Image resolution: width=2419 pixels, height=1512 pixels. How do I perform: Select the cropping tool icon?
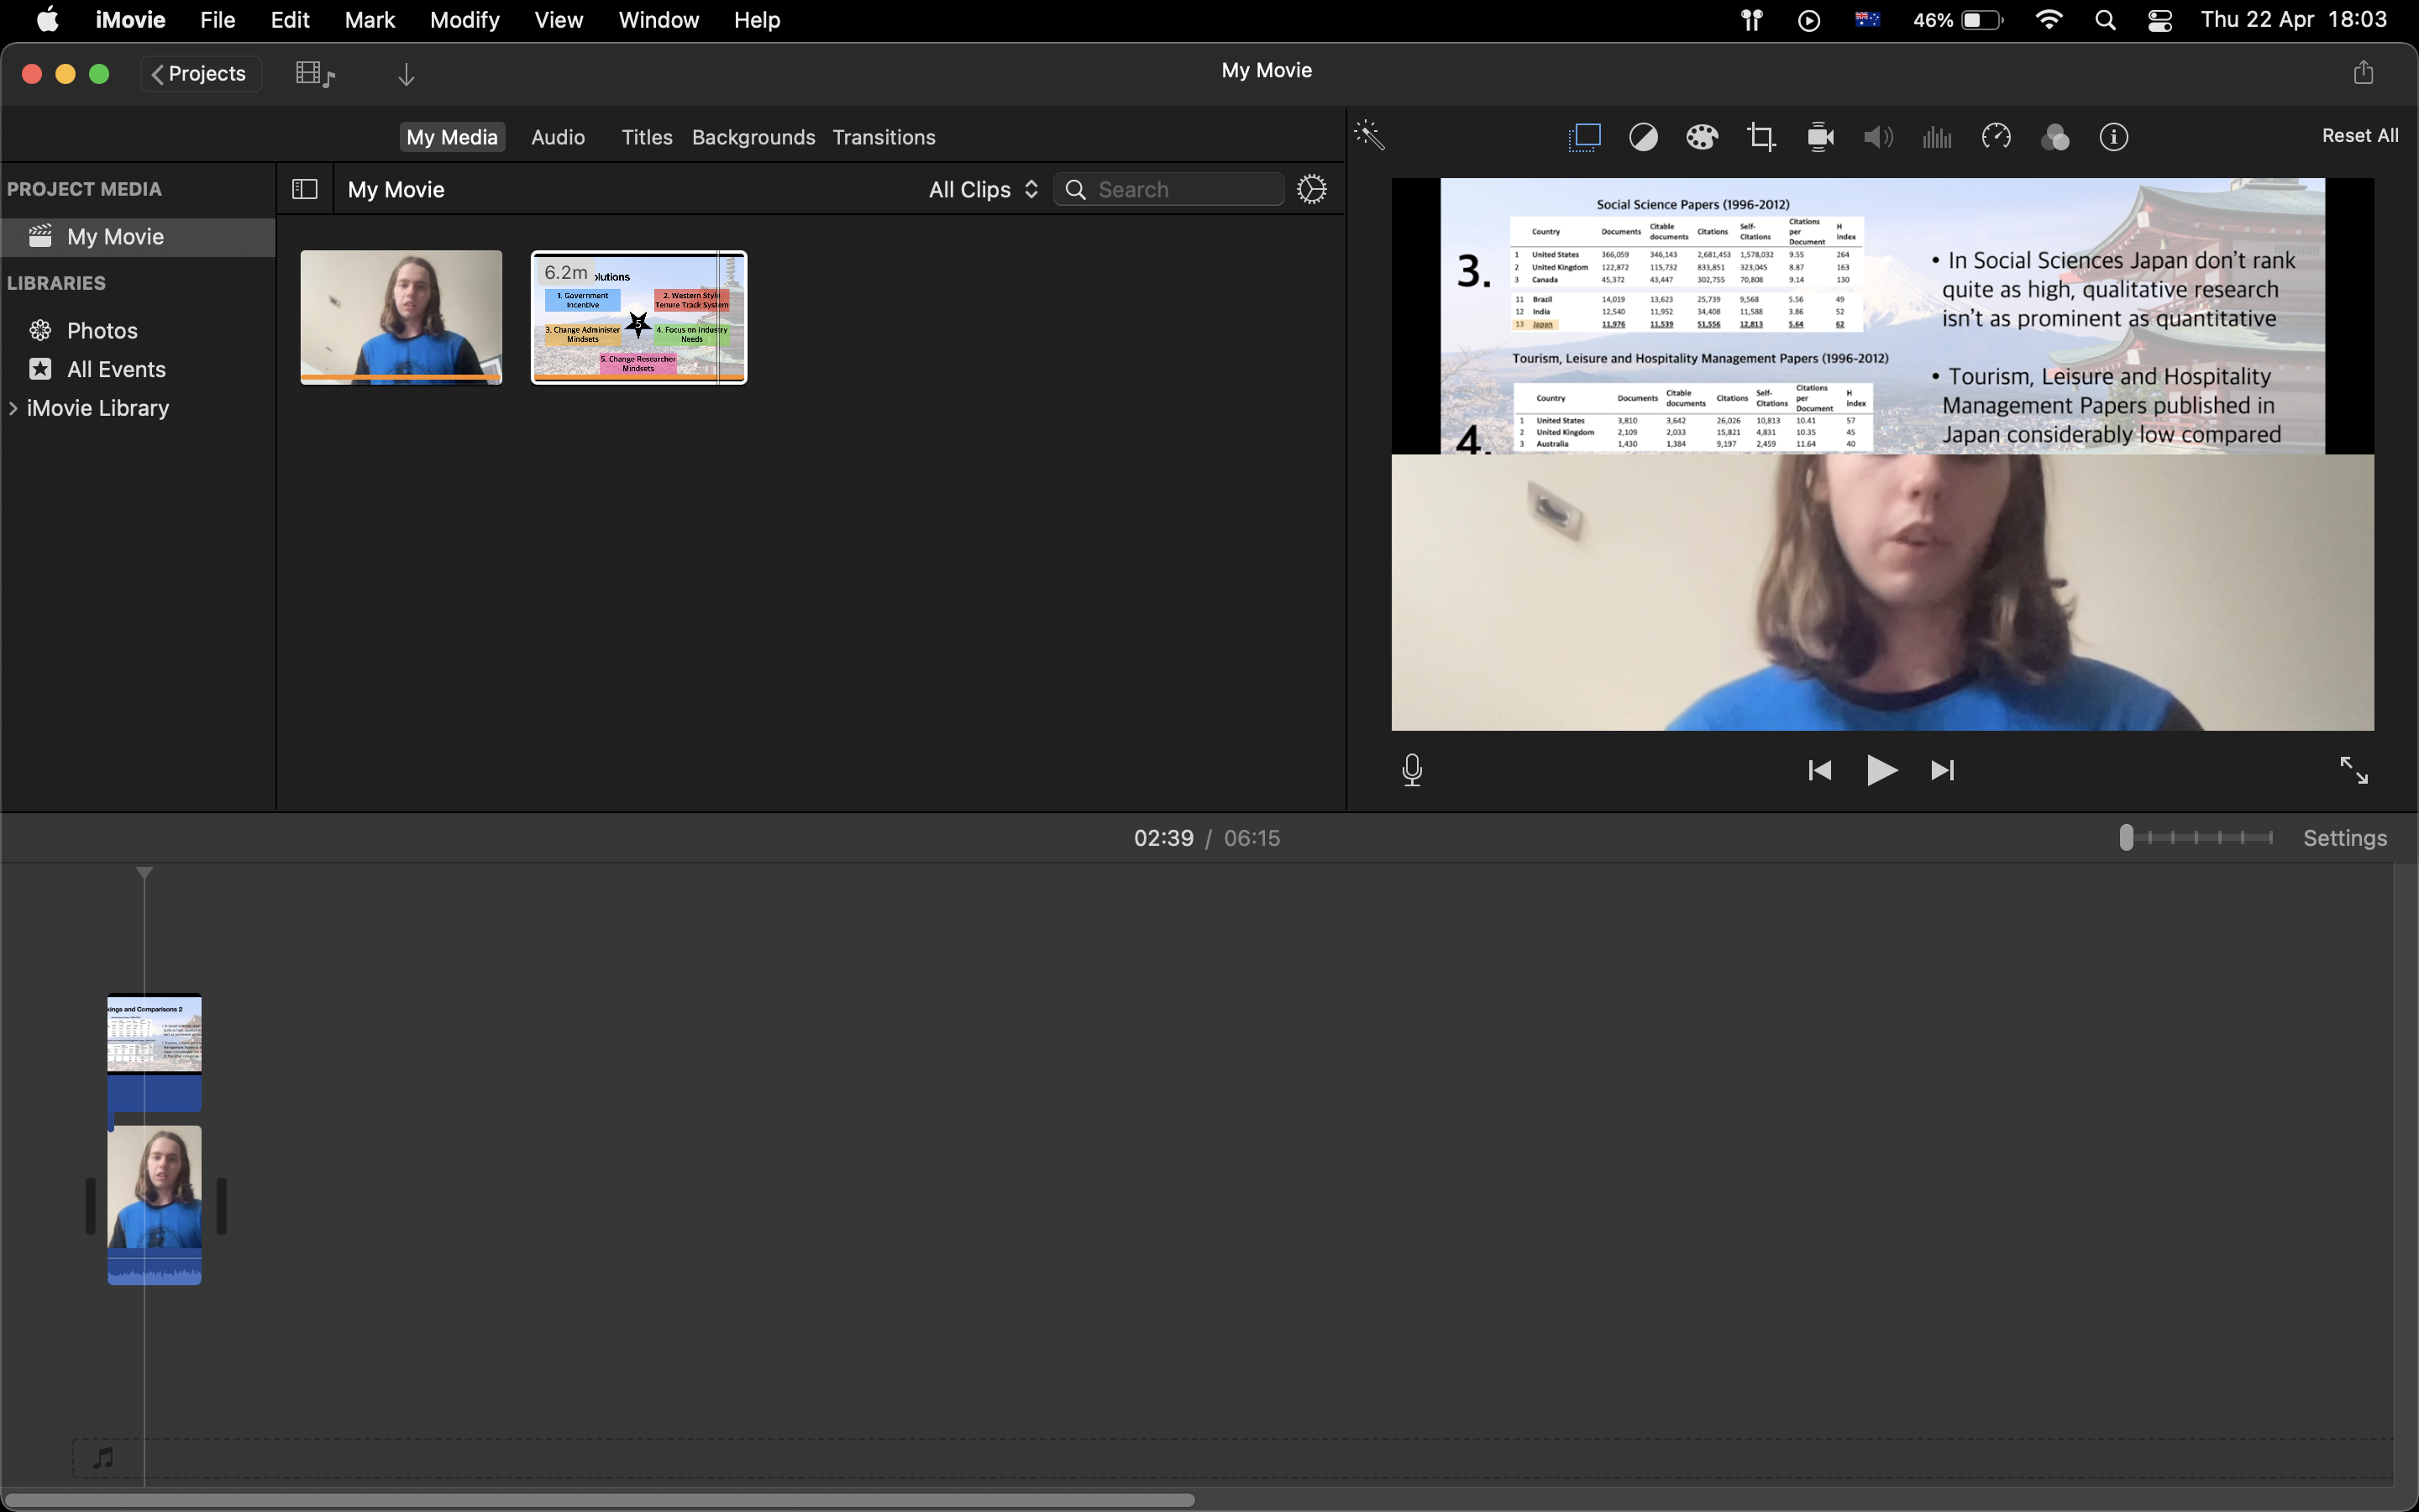click(x=1760, y=137)
